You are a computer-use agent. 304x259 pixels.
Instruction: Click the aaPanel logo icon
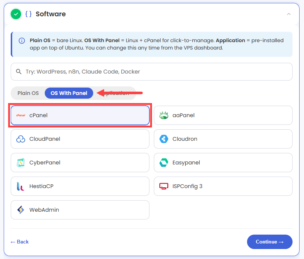[164, 115]
